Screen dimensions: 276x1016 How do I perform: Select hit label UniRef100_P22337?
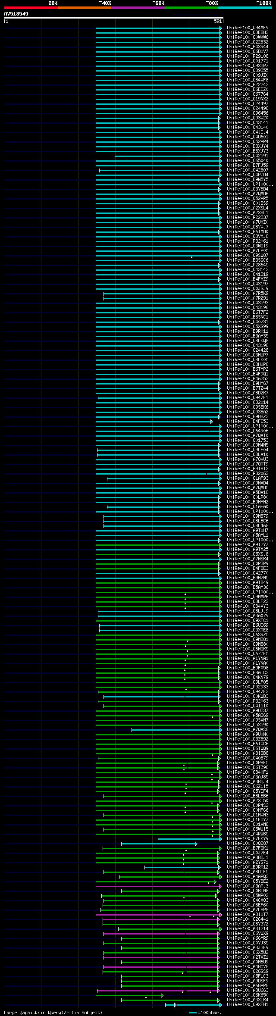point(248,217)
